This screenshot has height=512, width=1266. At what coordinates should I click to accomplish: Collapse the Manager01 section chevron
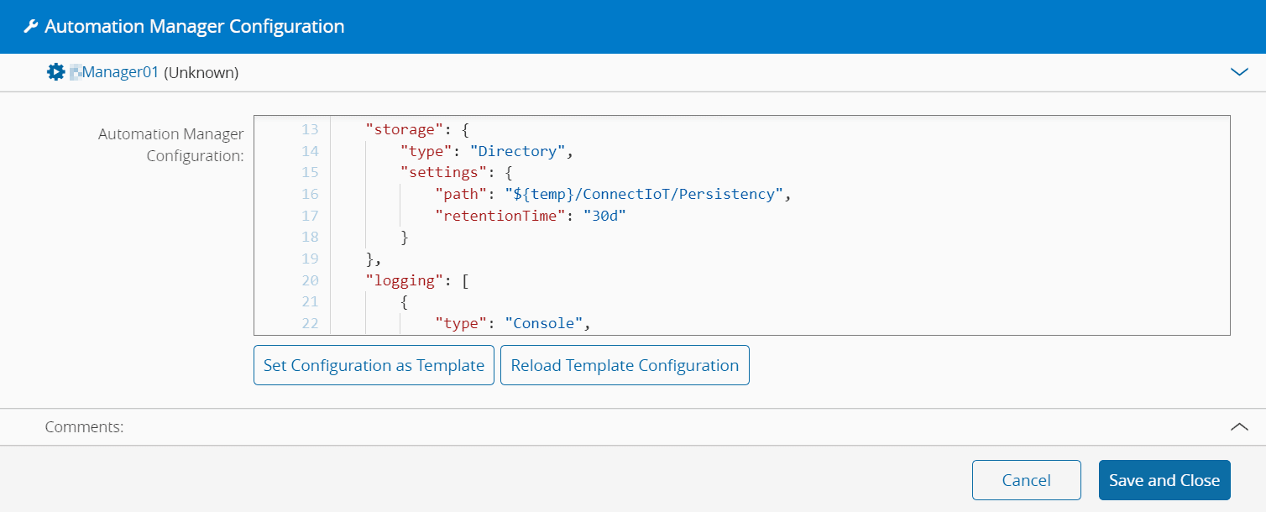tap(1238, 72)
